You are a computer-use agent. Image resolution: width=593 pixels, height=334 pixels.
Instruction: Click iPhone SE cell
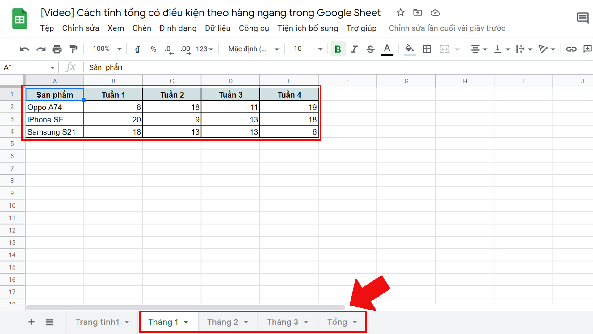[x=55, y=119]
